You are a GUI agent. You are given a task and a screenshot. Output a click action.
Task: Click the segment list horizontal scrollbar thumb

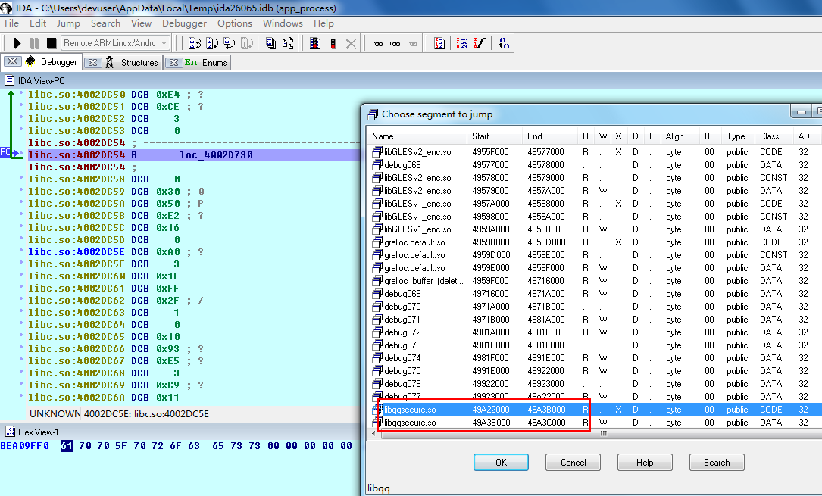[603, 433]
